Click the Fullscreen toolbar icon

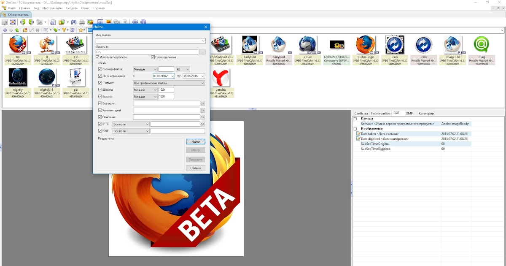[13, 22]
